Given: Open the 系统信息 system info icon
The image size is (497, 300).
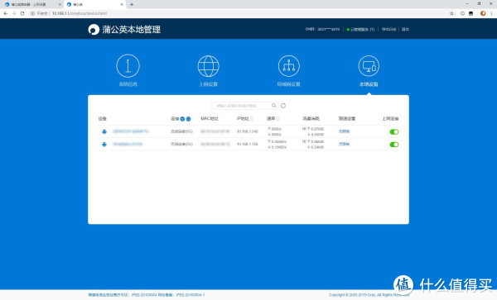Looking at the screenshot, I should 128,66.
